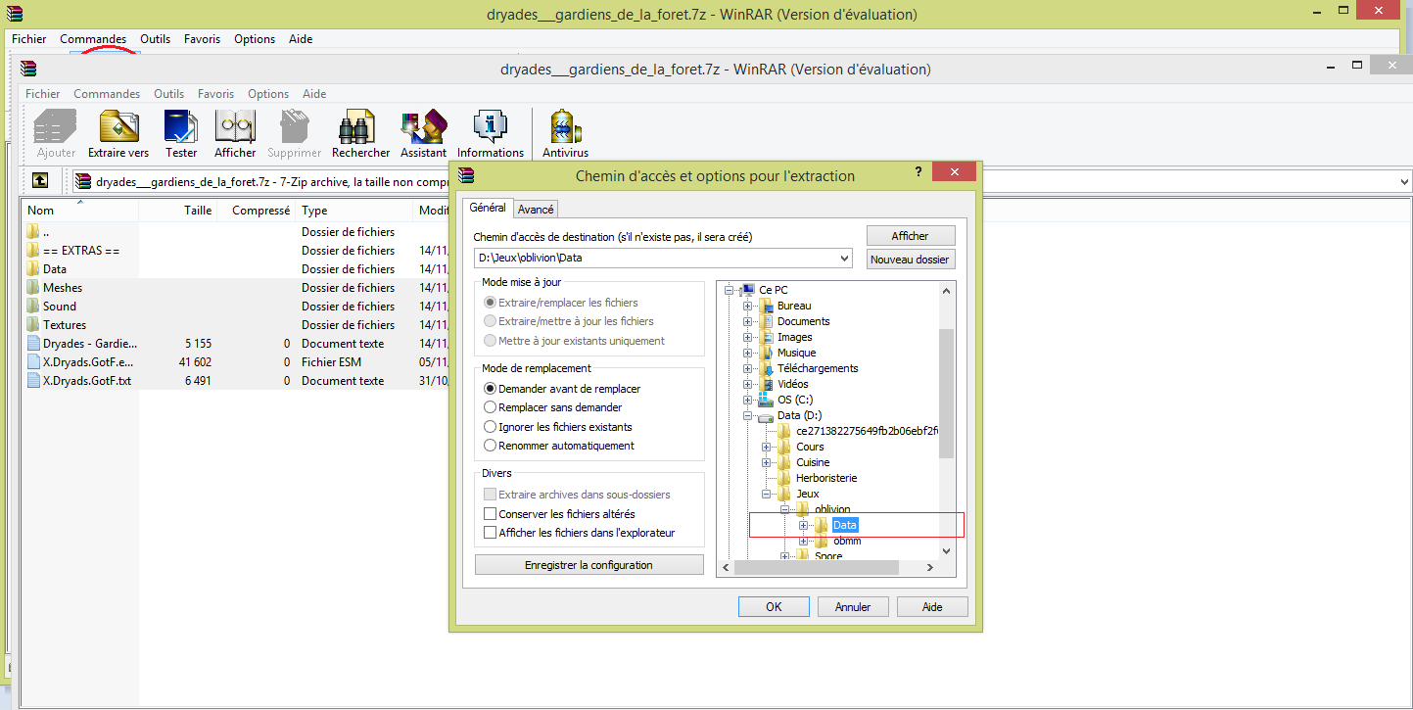Click the OK button
1413x710 pixels.
[x=774, y=607]
